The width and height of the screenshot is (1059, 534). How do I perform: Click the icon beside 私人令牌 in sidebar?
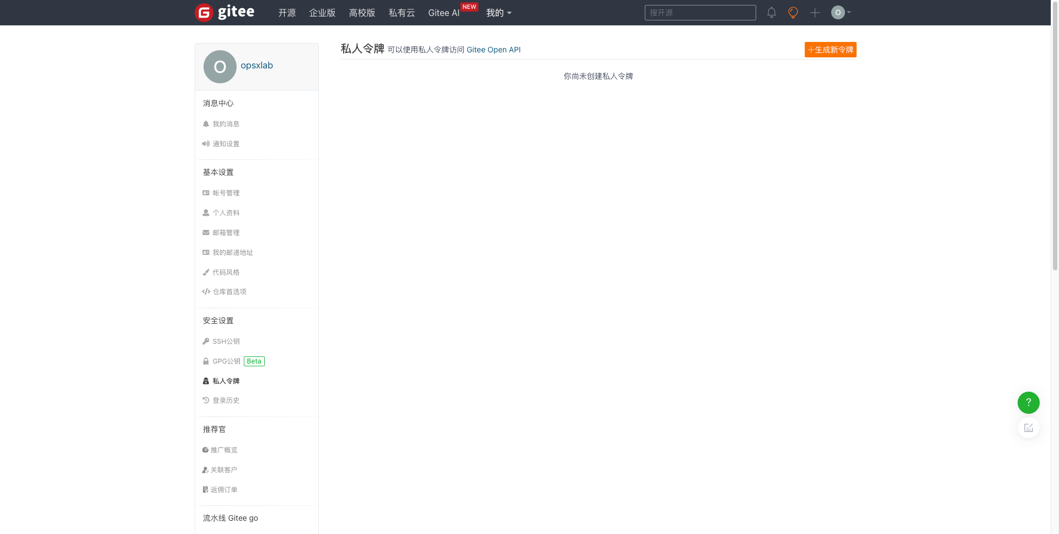(206, 381)
